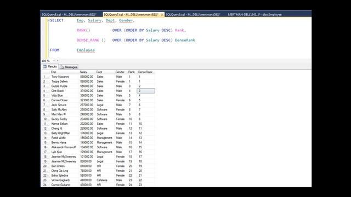This screenshot has width=351, height=197.
Task: Click the DenseRank alias in the query
Action: [x=185, y=40]
